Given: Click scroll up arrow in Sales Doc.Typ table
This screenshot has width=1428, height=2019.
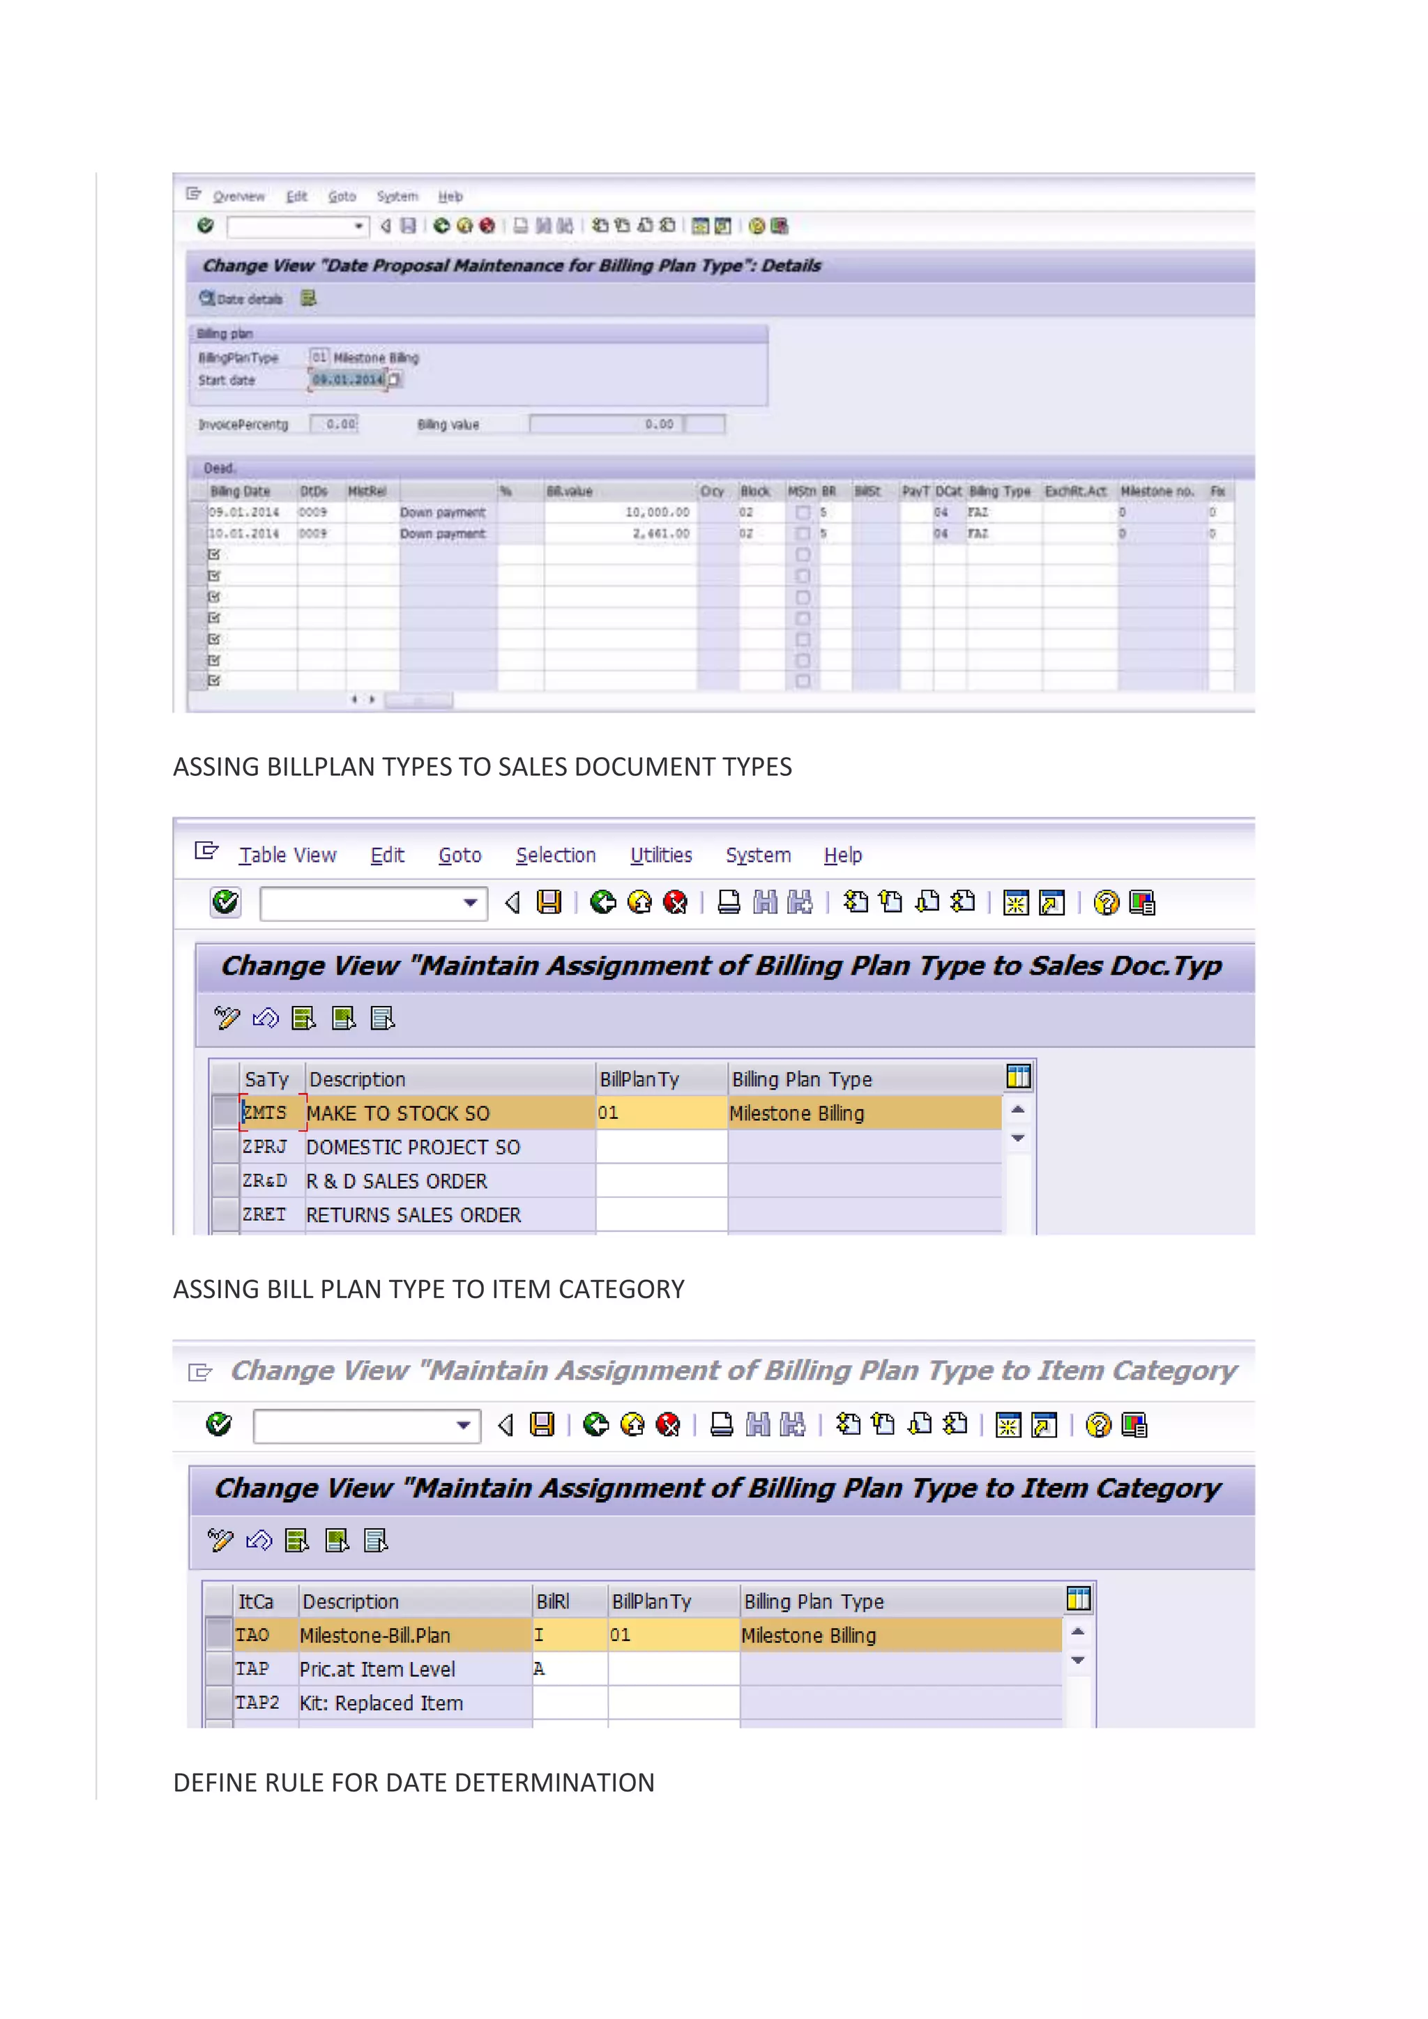Looking at the screenshot, I should click(1018, 1109).
